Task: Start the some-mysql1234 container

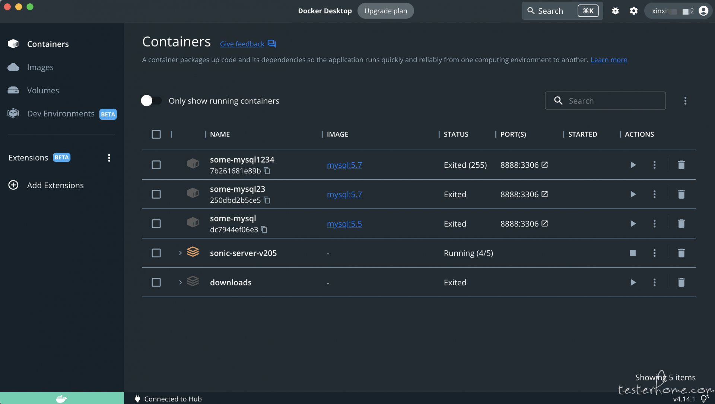Action: point(633,165)
